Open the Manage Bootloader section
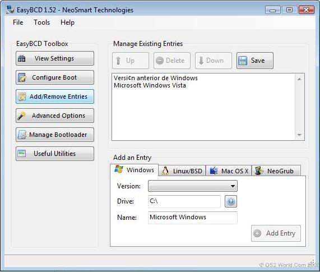The height and width of the screenshot is (272, 320). pyautogui.click(x=55, y=135)
